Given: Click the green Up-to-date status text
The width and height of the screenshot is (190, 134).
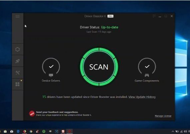Looking at the screenshot, I should point(110,27).
